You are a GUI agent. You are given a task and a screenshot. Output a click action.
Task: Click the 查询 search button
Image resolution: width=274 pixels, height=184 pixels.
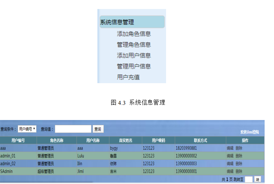pyautogui.click(x=98, y=129)
